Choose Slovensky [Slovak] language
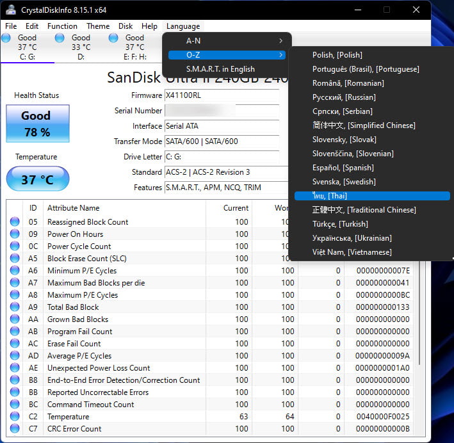Screen dimensions: 454x443 372,140
